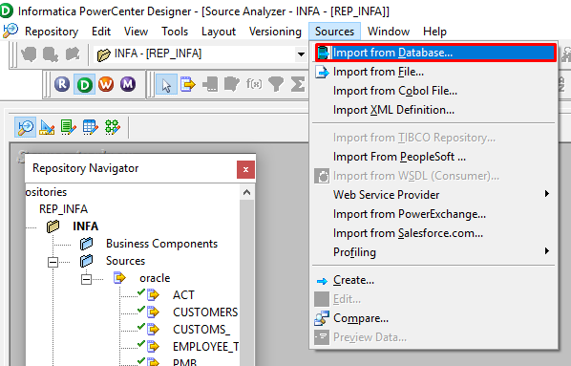571x366 pixels.
Task: Open the Layout menu
Action: tap(219, 32)
